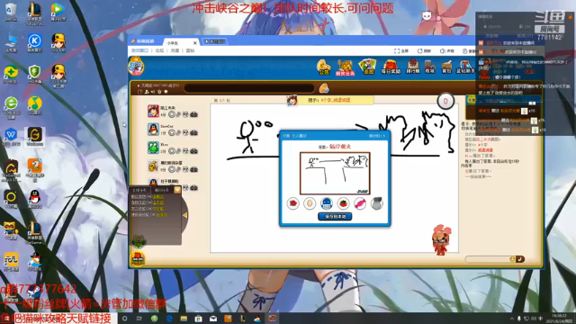Image resolution: width=576 pixels, height=324 pixels.
Task: Click the red-haired mascot character on the canvas
Action: click(441, 239)
